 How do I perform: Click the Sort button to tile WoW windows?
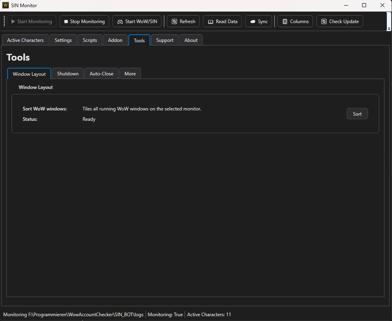click(x=357, y=113)
